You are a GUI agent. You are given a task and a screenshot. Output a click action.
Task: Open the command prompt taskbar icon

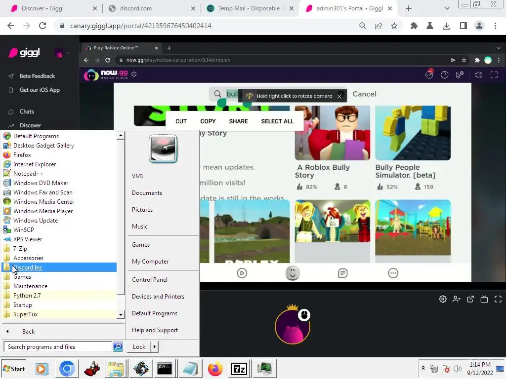[x=165, y=369]
